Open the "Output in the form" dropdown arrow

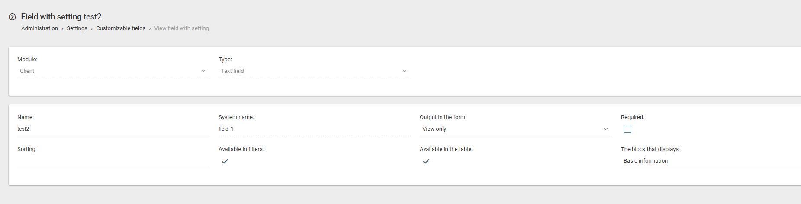point(606,129)
